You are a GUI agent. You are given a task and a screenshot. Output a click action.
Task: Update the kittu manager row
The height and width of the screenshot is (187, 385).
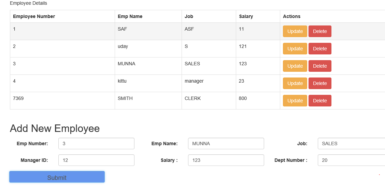click(295, 83)
